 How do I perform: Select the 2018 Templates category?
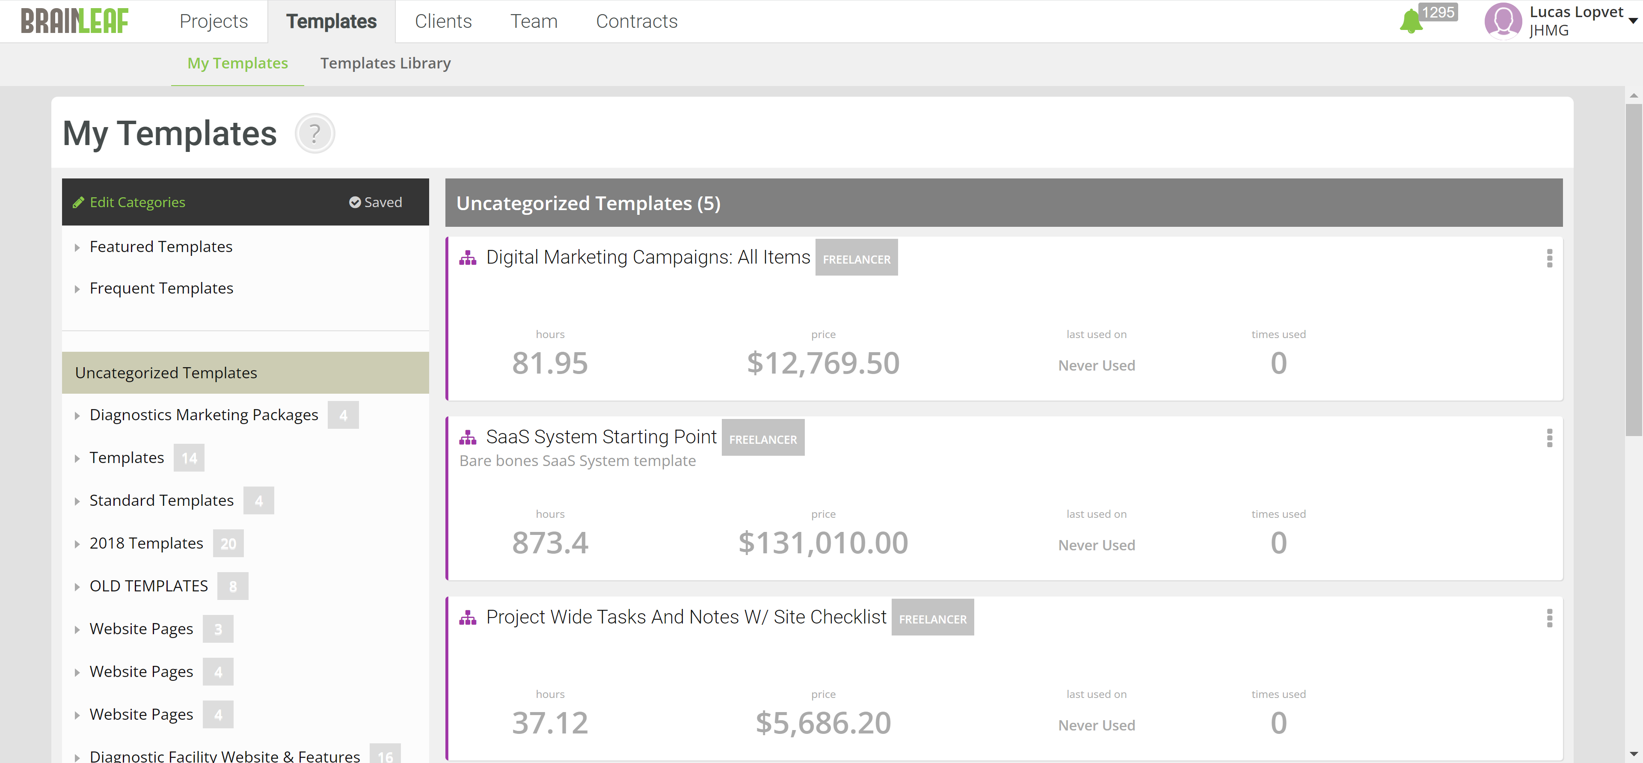pos(146,543)
